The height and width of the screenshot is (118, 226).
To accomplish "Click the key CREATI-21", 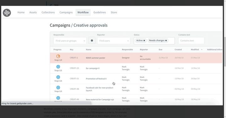I will pos(74,79).
